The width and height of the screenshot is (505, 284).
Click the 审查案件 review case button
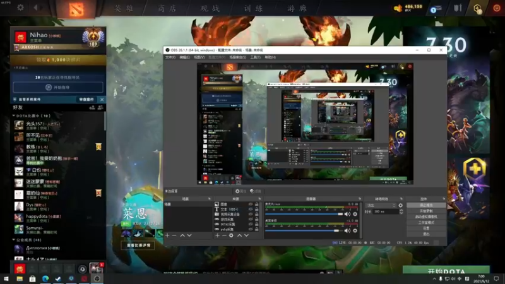point(86,100)
